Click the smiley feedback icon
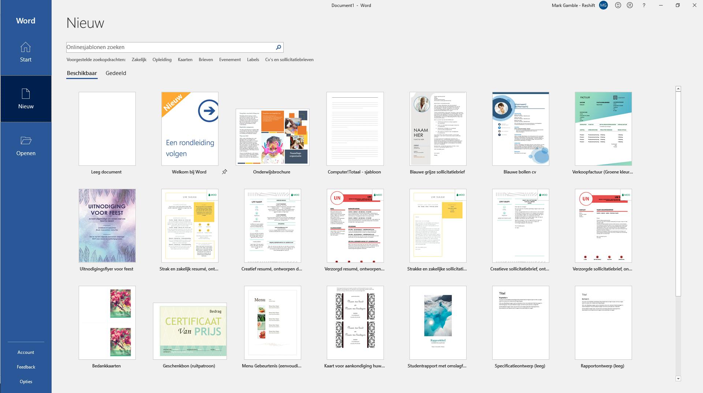This screenshot has width=703, height=393. tap(618, 5)
